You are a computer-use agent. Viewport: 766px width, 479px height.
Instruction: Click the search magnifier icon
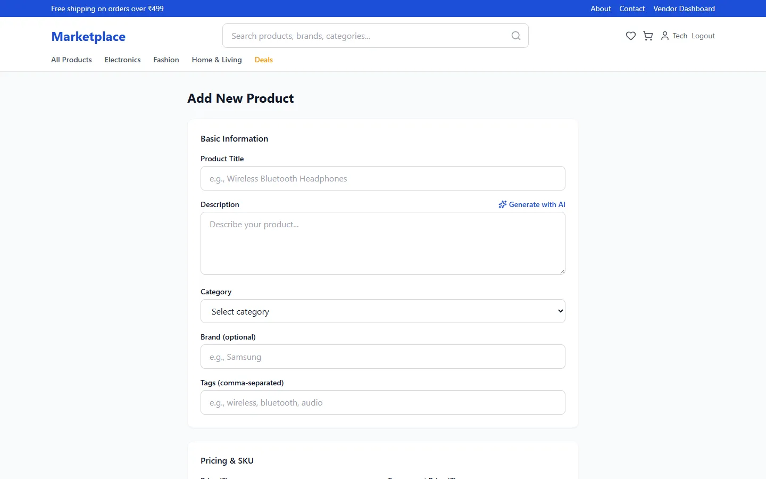(x=516, y=36)
